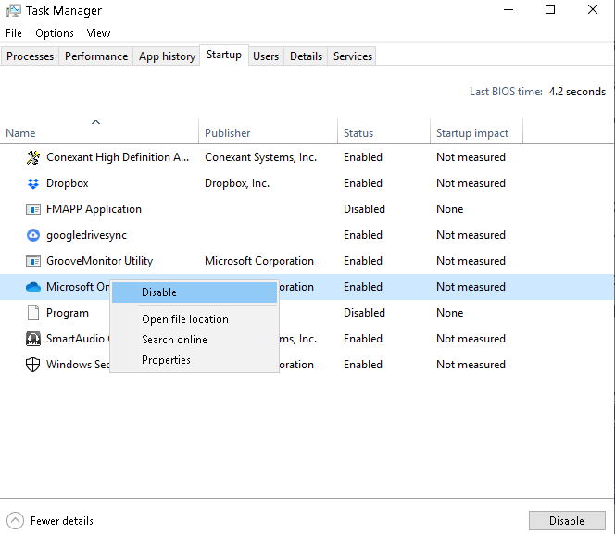Click the GrooveMonitor Utility icon
Screen dimensions: 615x534
33,261
